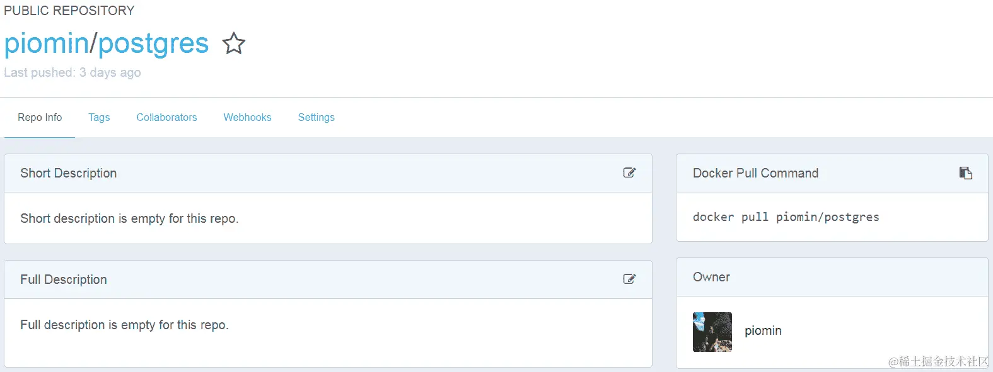Edit the Short Description with pencil icon
This screenshot has height=372, width=993.
629,172
